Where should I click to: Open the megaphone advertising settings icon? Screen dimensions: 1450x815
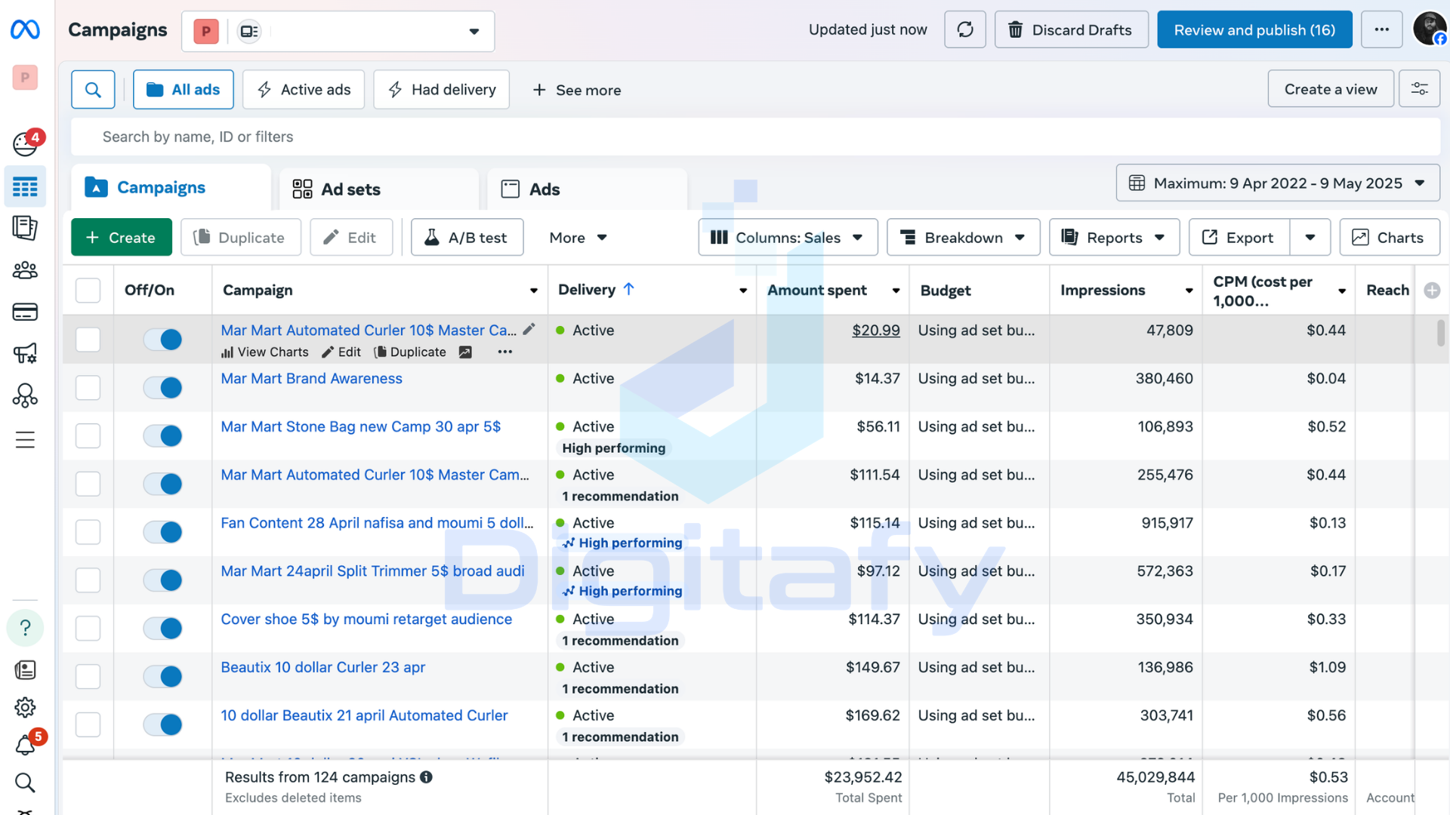pos(25,353)
